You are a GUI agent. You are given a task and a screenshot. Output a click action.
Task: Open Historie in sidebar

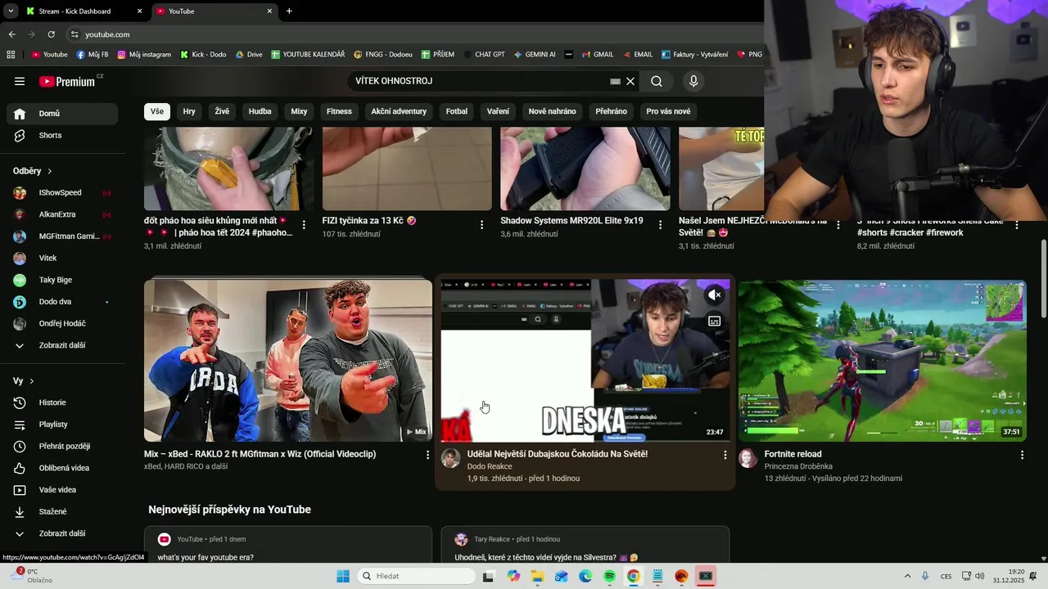[x=62, y=402]
